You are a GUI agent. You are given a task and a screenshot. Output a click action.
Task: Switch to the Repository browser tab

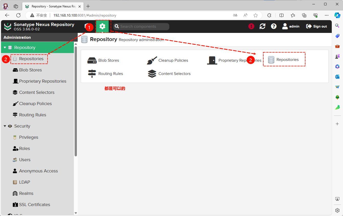(51, 6)
